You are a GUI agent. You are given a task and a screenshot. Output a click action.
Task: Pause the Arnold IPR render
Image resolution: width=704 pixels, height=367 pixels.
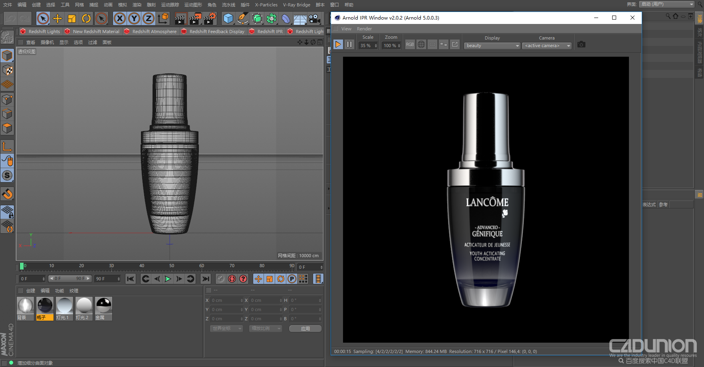pyautogui.click(x=349, y=44)
